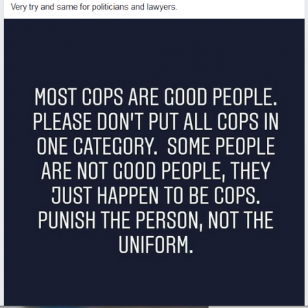Click the word 'UNIFORM.' in the image
Viewport: 308px width, 308px height.
click(156, 244)
